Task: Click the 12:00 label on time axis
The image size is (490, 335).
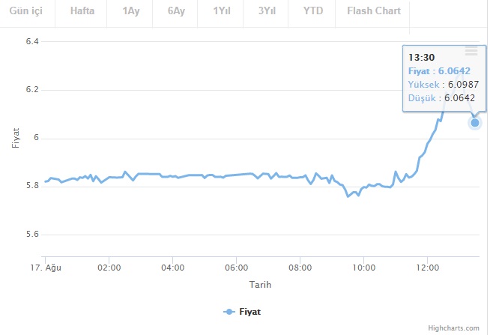Action: click(x=427, y=267)
